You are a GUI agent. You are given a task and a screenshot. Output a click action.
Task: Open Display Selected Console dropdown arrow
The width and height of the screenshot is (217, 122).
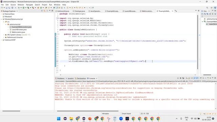point(205,78)
